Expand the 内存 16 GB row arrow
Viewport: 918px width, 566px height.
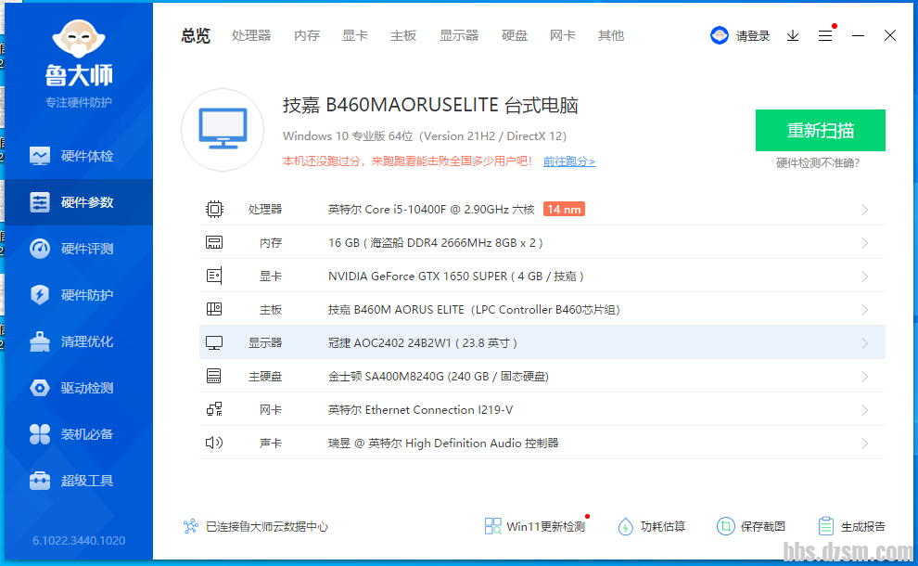click(864, 243)
